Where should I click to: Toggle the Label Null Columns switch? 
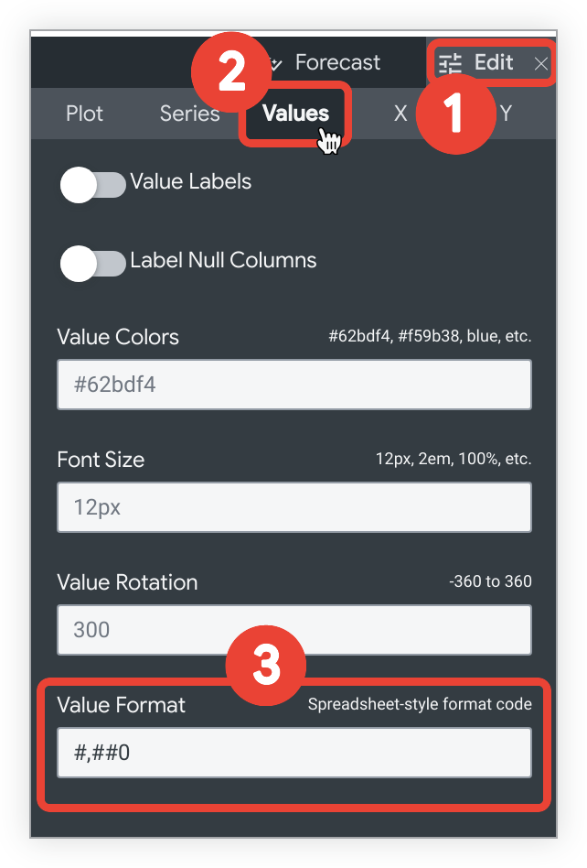[x=91, y=264]
